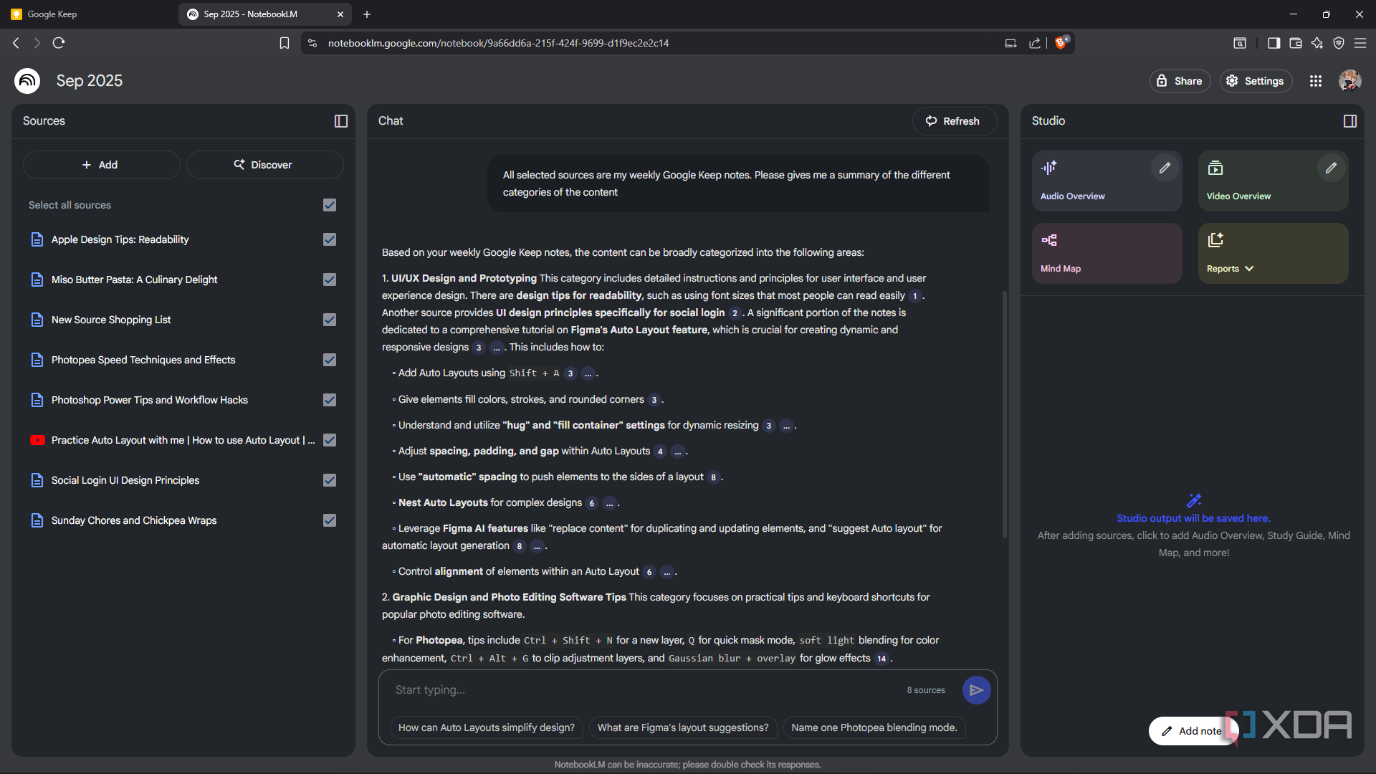The image size is (1376, 774).
Task: Select suggestion How can Auto Layouts simplify design
Action: (487, 727)
